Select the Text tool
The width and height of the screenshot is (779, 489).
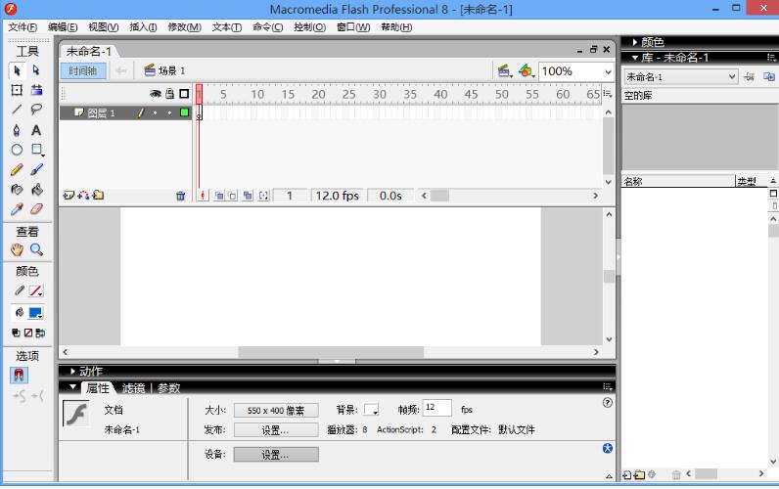click(x=36, y=130)
